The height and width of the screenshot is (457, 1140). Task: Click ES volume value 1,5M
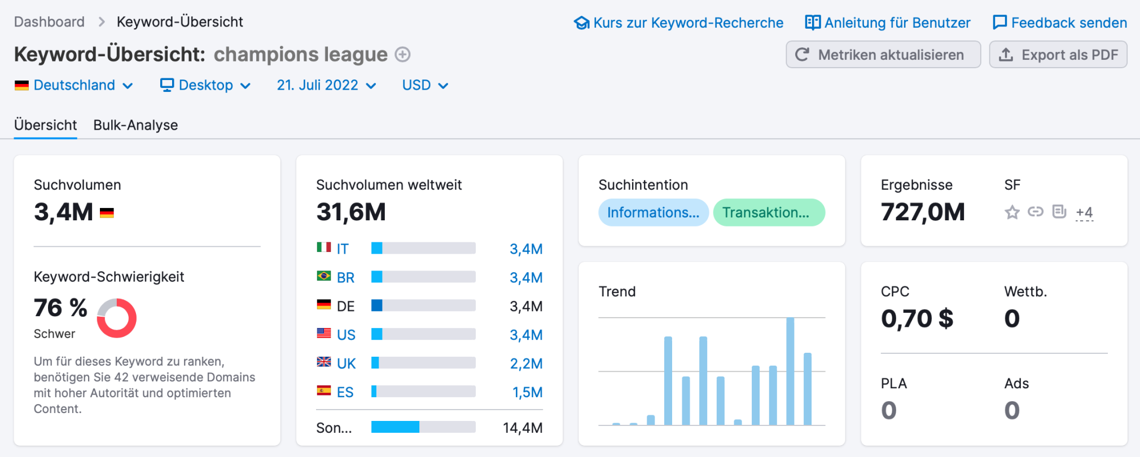527,393
